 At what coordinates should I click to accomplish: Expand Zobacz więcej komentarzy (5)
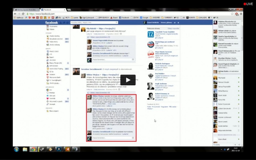pos(100,37)
